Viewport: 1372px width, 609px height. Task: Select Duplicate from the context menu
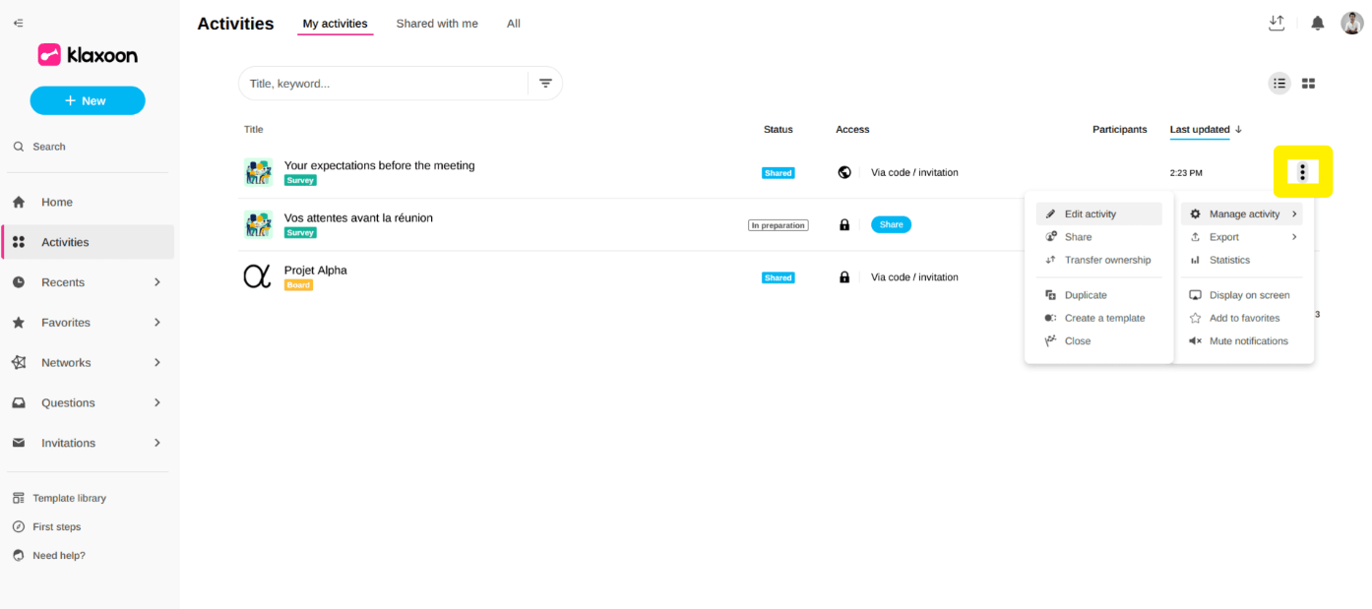tap(1085, 295)
